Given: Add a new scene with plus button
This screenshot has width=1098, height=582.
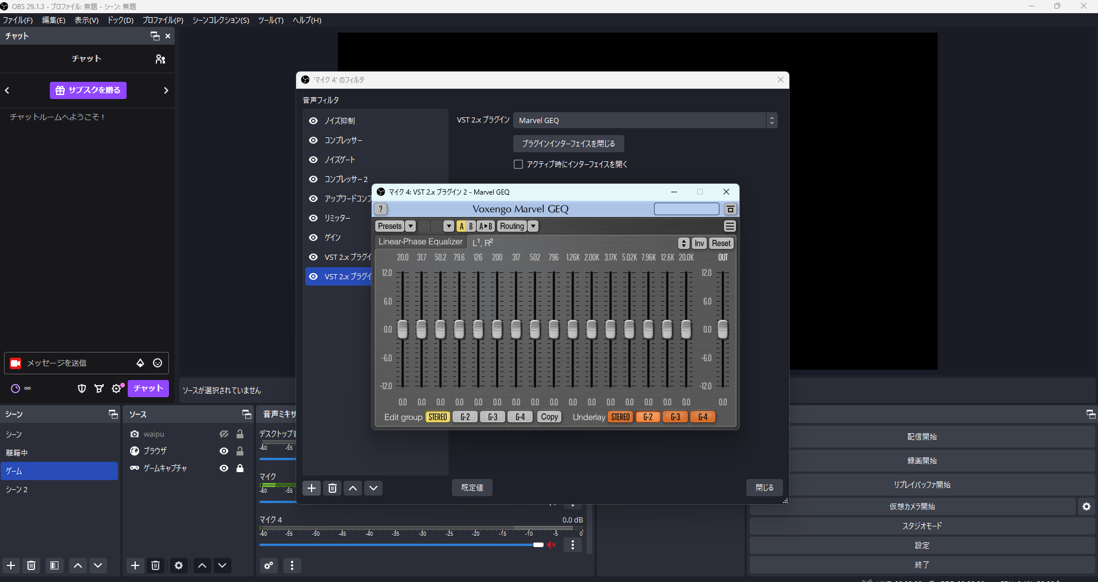Looking at the screenshot, I should click(x=11, y=565).
